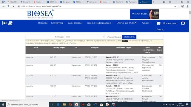
Task: Open Microsoft Store from taskbar
Action: (101, 104)
